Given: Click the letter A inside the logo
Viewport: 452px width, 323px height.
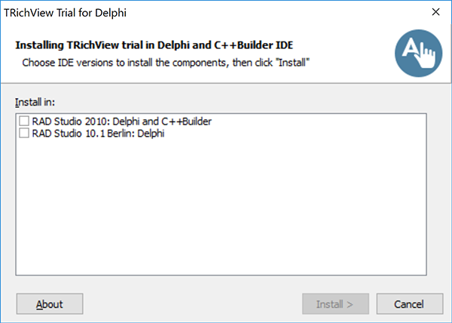Looking at the screenshot, I should 411,48.
